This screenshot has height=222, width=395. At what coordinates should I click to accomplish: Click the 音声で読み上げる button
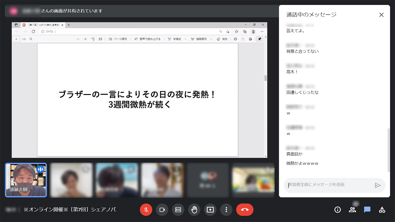click(148, 39)
